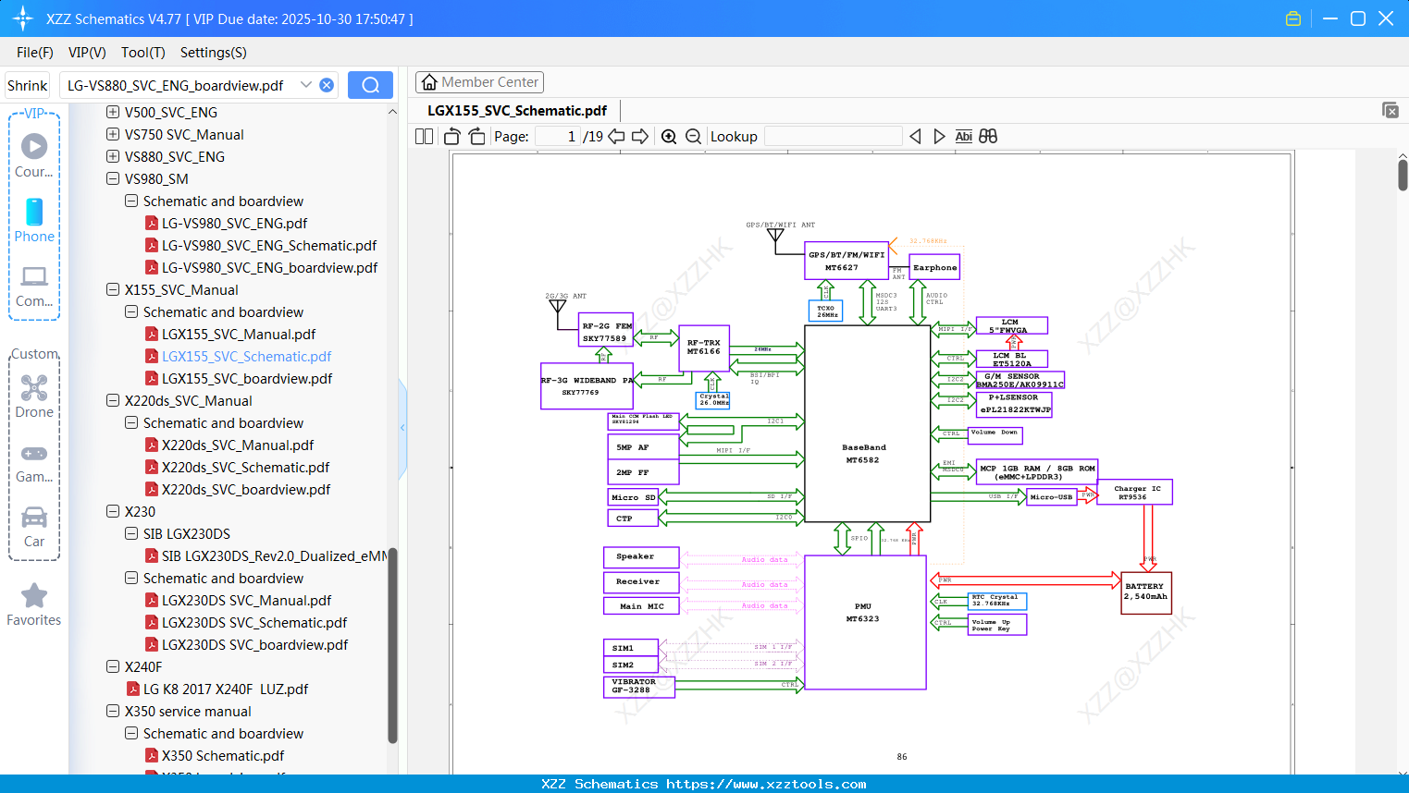Screen dimensions: 1409x793
Task: Click the Favorites star icon
Action: [x=34, y=597]
